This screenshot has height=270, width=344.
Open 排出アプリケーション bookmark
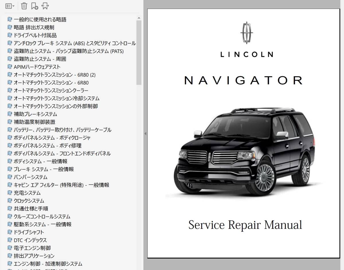(x=34, y=256)
